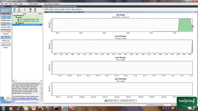198x111 pixels.
Task: Switch to Multiple Graphs view
Action: 6,18
